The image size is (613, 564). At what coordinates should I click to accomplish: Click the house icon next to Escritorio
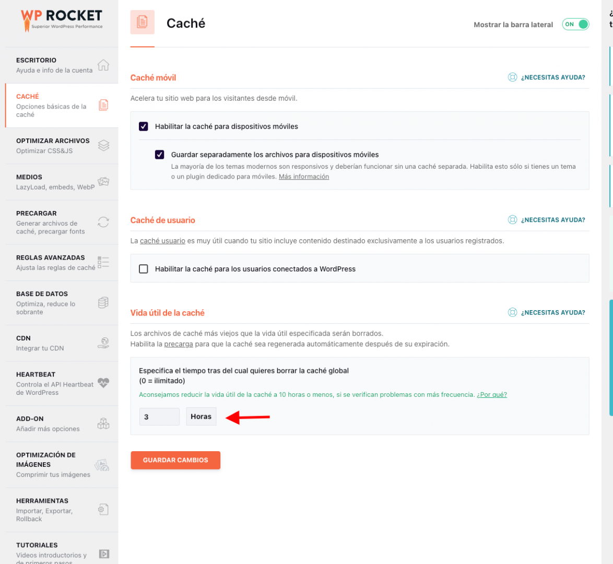103,65
